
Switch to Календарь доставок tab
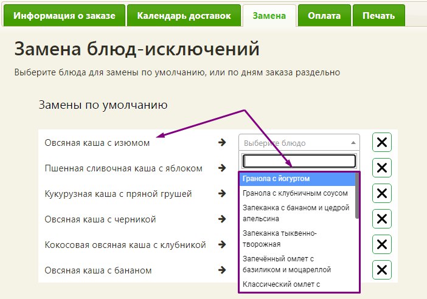click(x=183, y=16)
